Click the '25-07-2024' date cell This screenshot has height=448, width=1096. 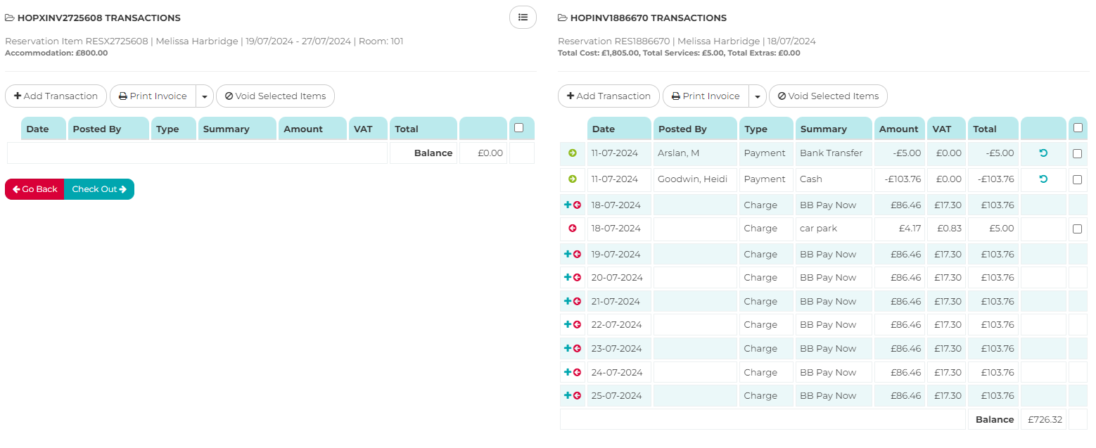pyautogui.click(x=619, y=395)
